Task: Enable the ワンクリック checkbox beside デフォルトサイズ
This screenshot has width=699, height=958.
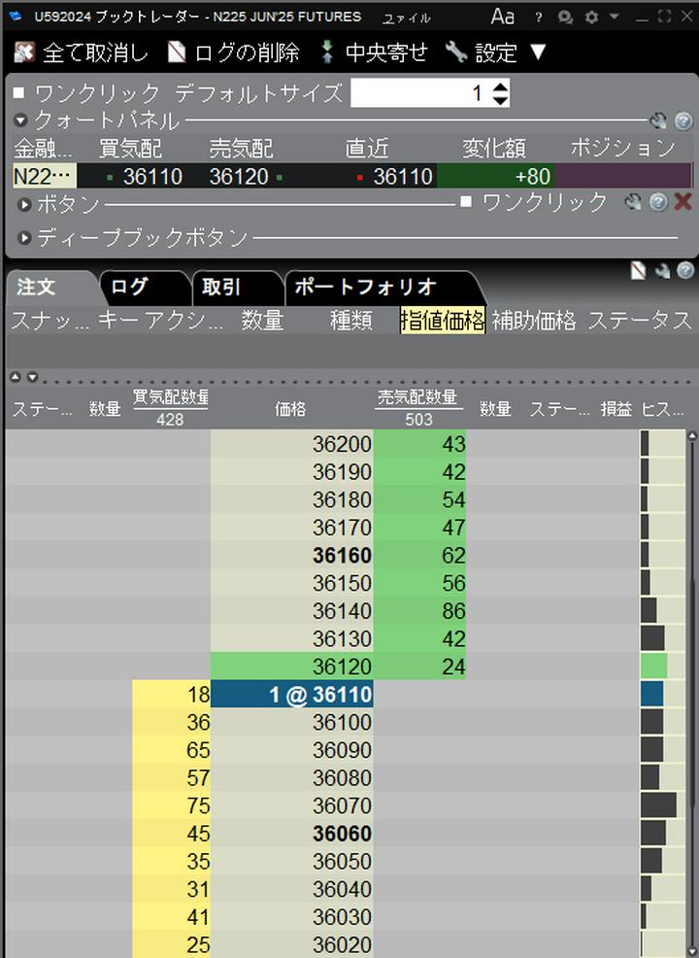Action: 20,93
